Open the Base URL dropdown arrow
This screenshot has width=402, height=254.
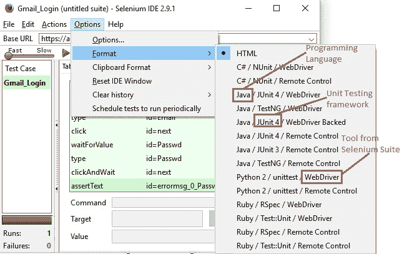pyautogui.click(x=311, y=39)
